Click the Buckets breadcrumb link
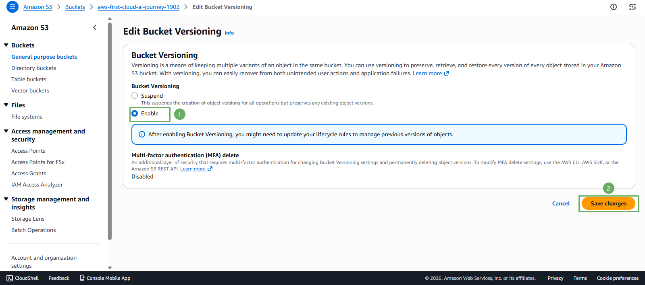This screenshot has width=645, height=285. (x=75, y=7)
